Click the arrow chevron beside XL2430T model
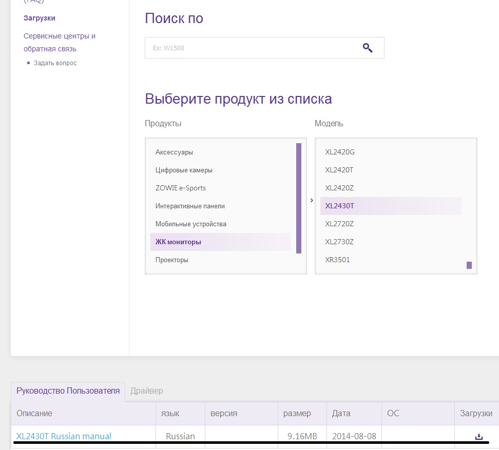This screenshot has width=499, height=450. click(312, 200)
